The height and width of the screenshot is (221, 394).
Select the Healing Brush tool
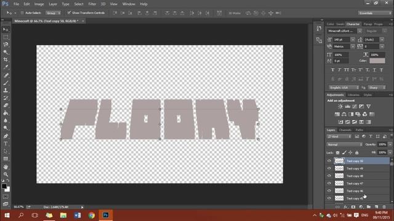6,76
